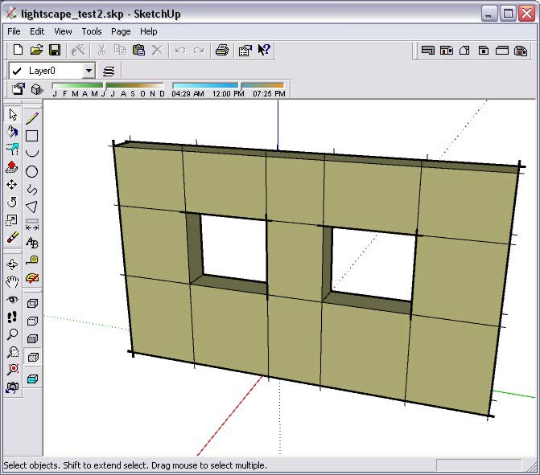Select the Rotate tool
This screenshot has height=475, width=540.
point(12,203)
